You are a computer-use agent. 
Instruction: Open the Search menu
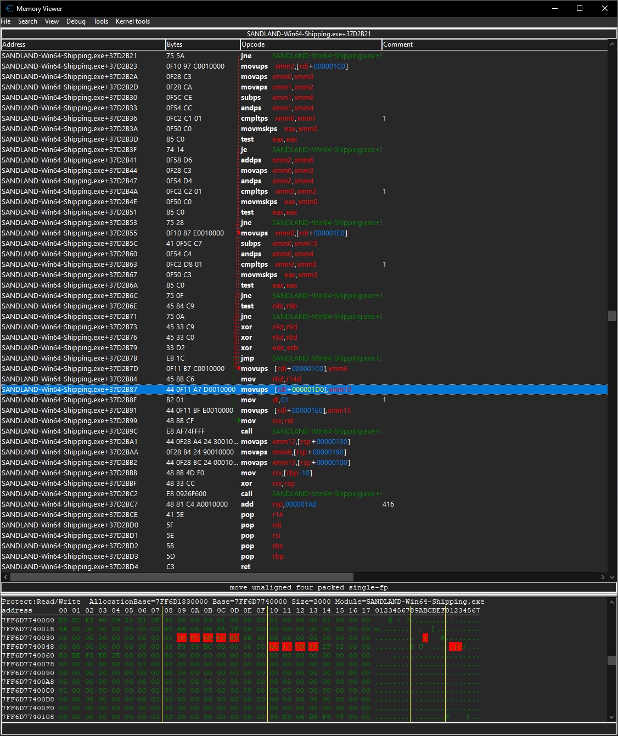27,21
